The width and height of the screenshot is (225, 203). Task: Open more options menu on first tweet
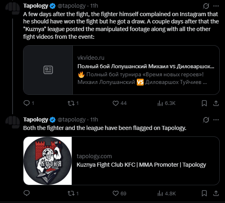(216, 6)
